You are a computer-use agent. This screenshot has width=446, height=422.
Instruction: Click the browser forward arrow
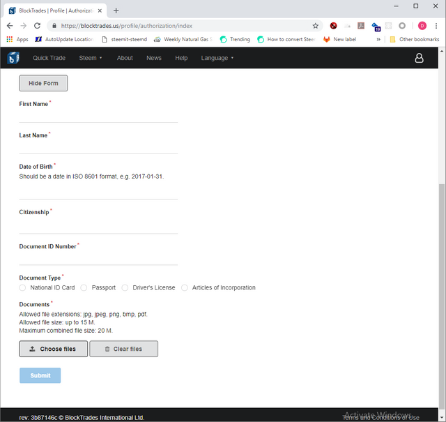(23, 26)
